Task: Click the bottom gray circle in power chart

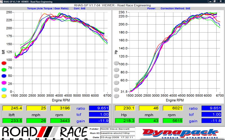Action: click(116, 96)
